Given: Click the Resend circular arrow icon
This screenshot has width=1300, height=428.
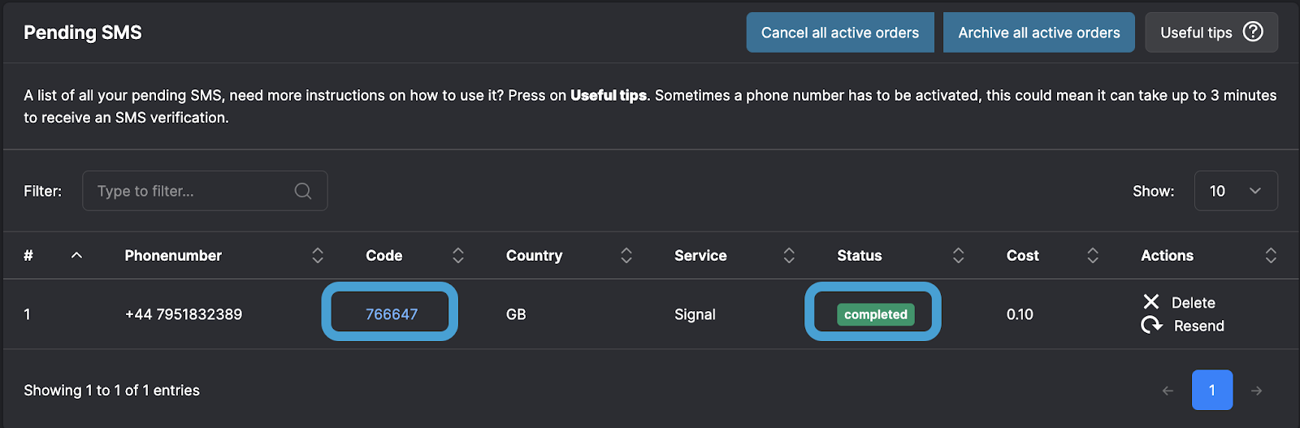Looking at the screenshot, I should pyautogui.click(x=1151, y=325).
